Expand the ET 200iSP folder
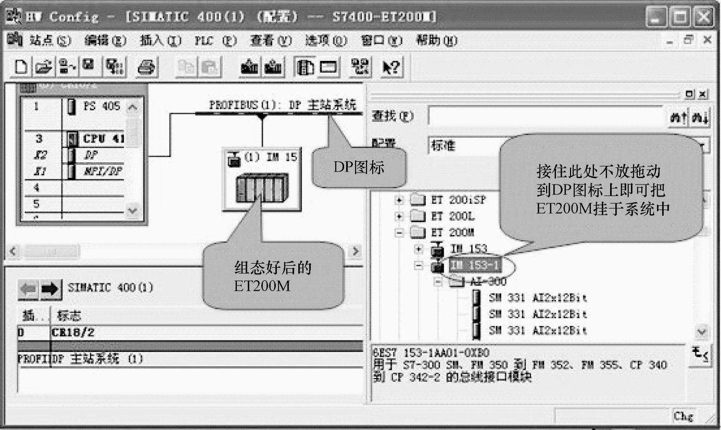This screenshot has width=721, height=430. (x=399, y=200)
